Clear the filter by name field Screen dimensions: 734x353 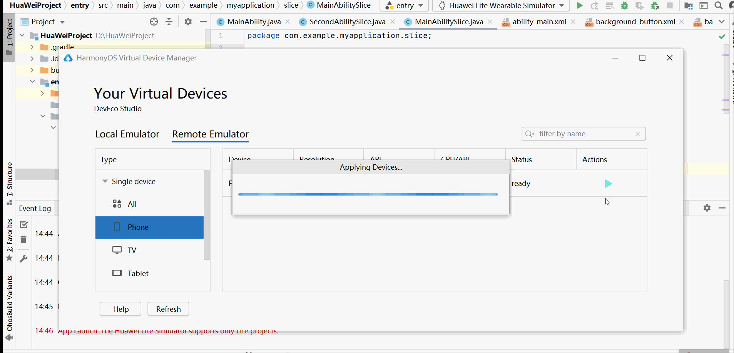(x=638, y=134)
